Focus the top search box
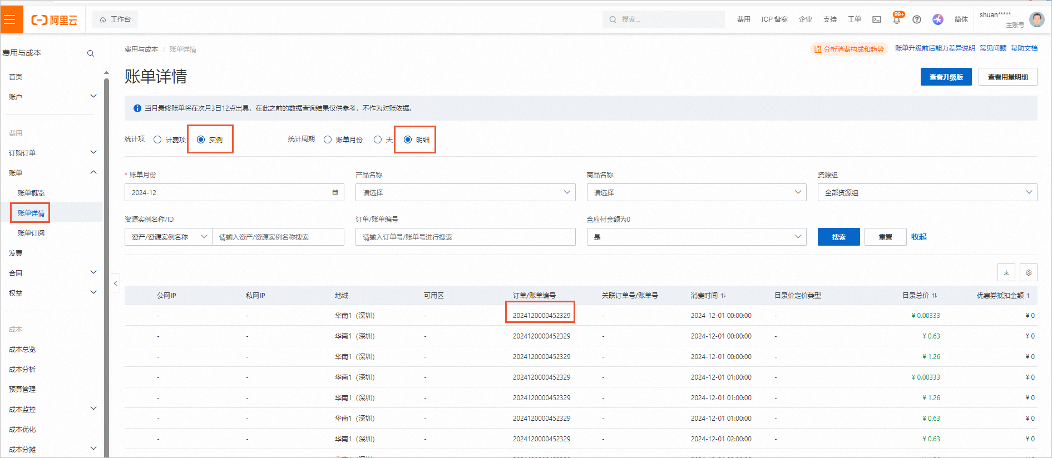This screenshot has width=1052, height=458. pyautogui.click(x=664, y=19)
